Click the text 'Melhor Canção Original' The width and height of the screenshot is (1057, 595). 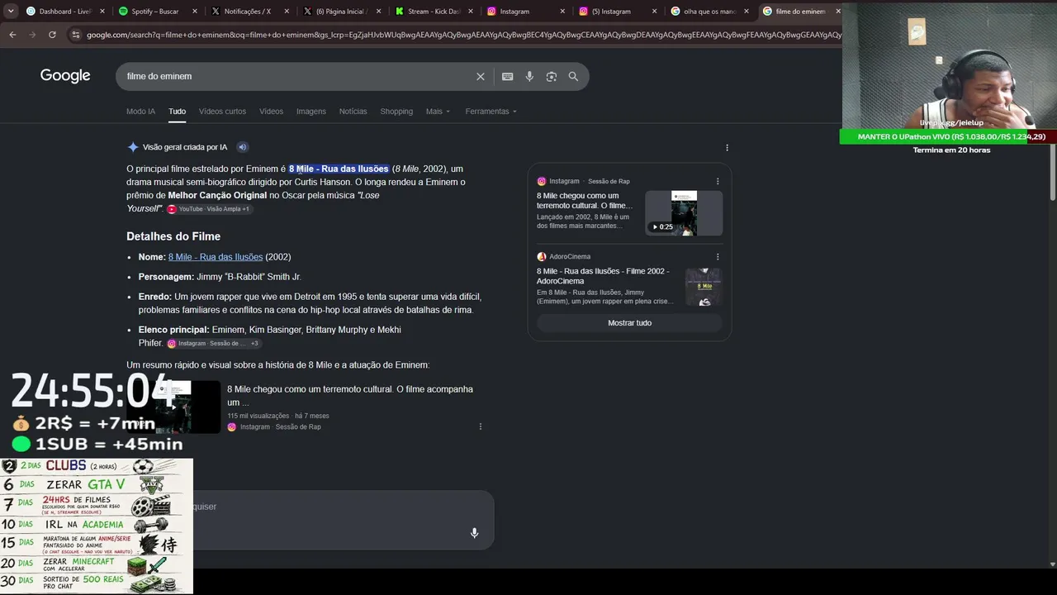pyautogui.click(x=217, y=196)
